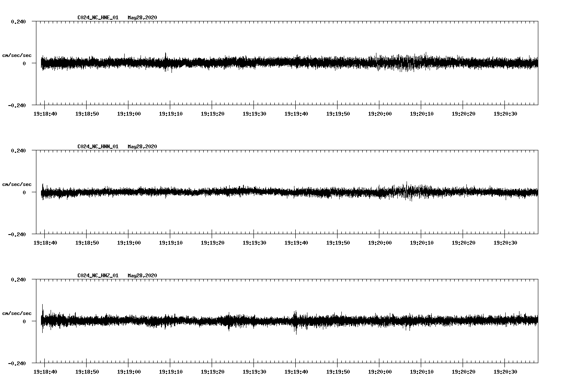568x387 pixels.
Task: Click the 19:19:00 time label under HNZ plot
Action: [x=129, y=372]
